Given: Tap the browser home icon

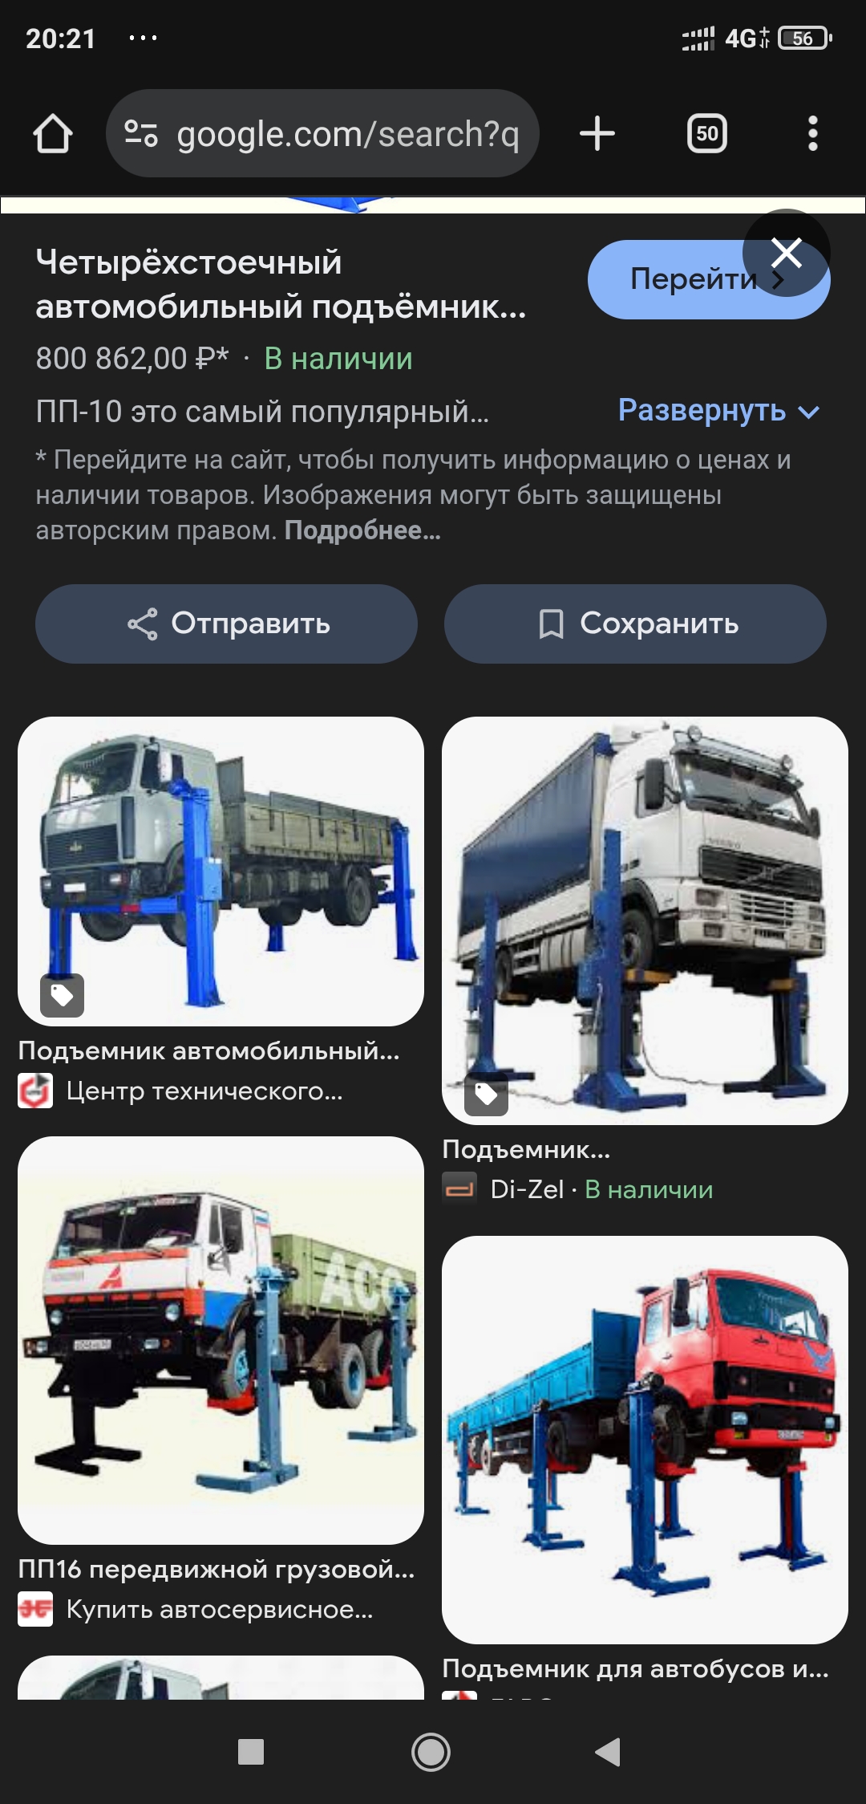Looking at the screenshot, I should [53, 133].
